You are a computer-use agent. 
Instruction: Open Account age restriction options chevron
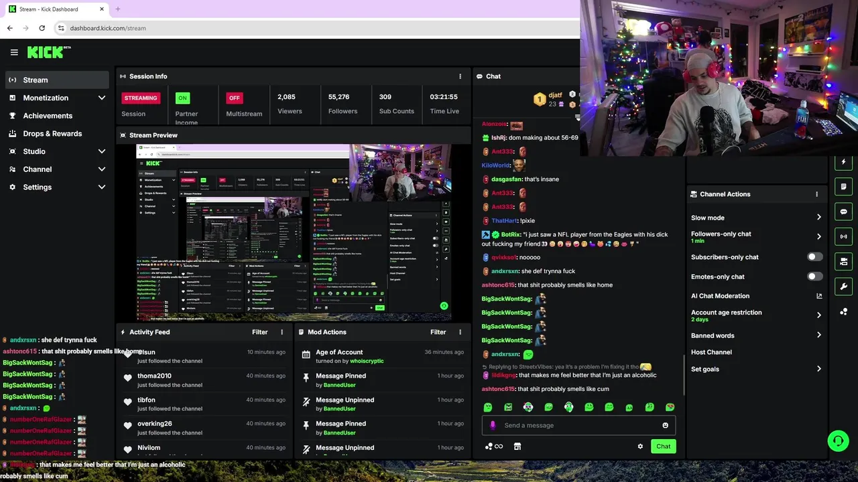tap(818, 315)
